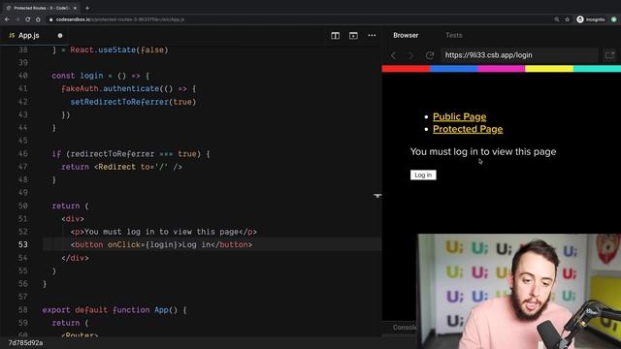Bookmark this page with the star icon
Image resolution: width=621 pixels, height=349 pixels.
(x=567, y=19)
